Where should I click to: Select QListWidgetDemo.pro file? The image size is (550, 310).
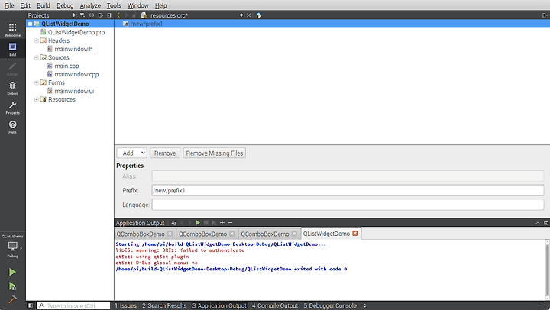(76, 32)
